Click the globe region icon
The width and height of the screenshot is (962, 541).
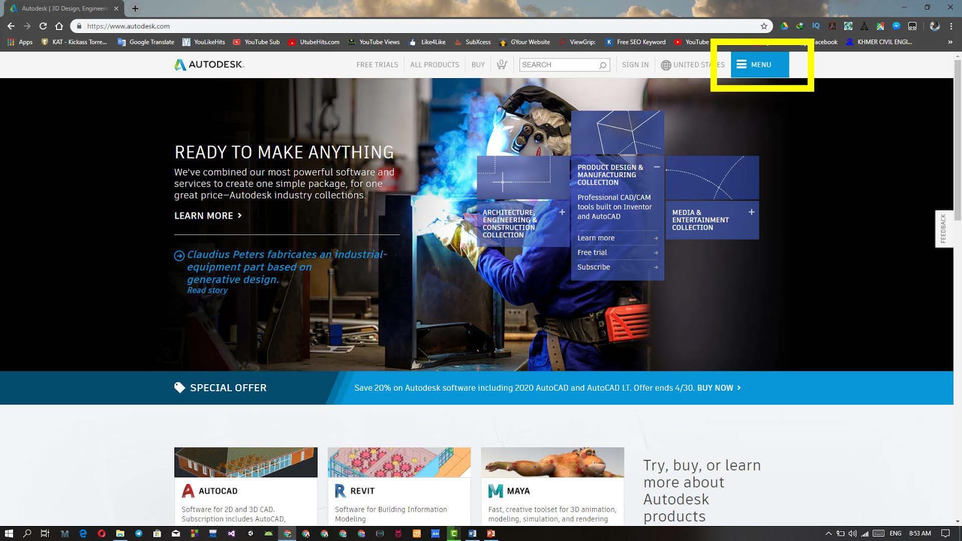coord(666,65)
